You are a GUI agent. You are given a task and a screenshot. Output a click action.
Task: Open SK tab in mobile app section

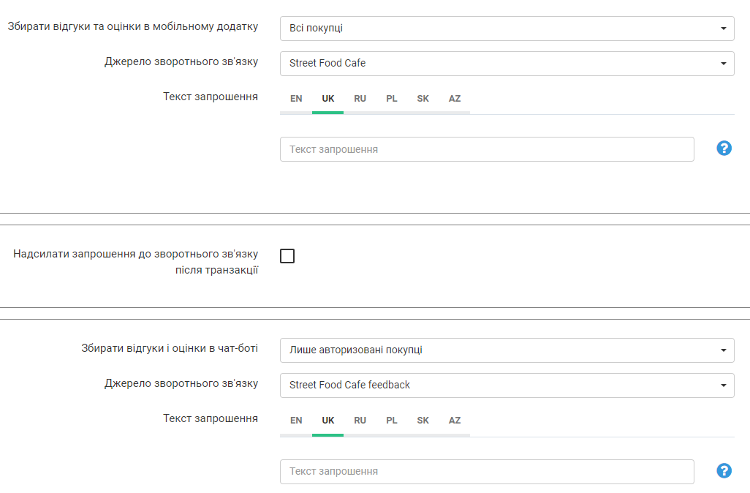(423, 99)
